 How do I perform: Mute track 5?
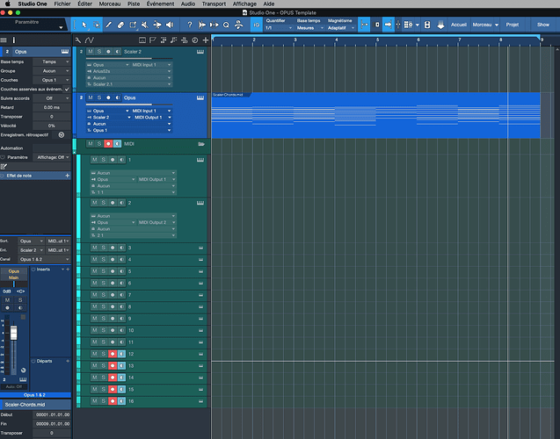pos(94,271)
